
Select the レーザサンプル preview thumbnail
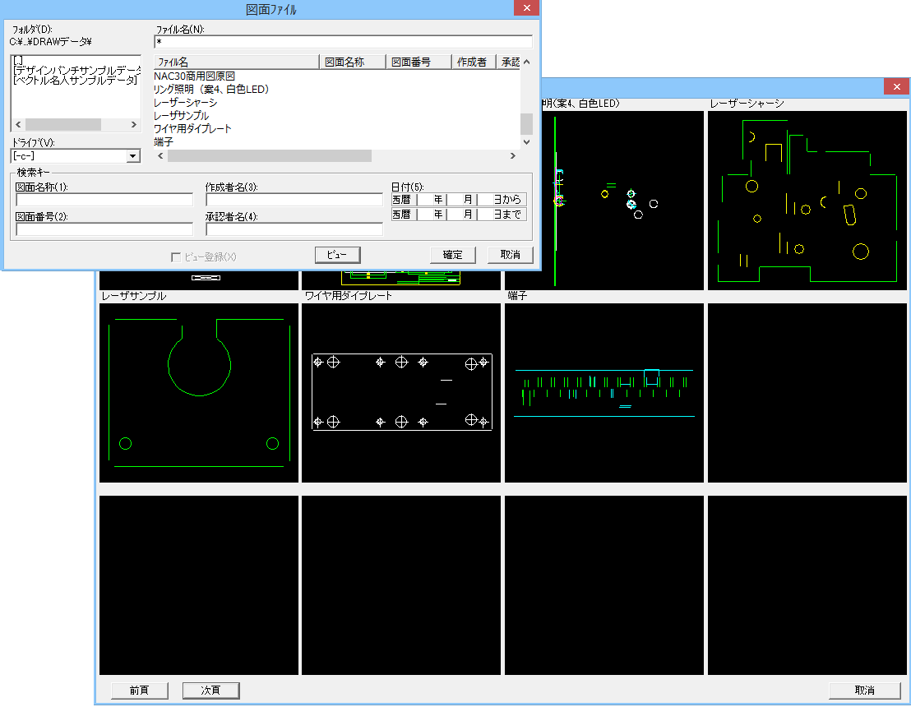[199, 393]
